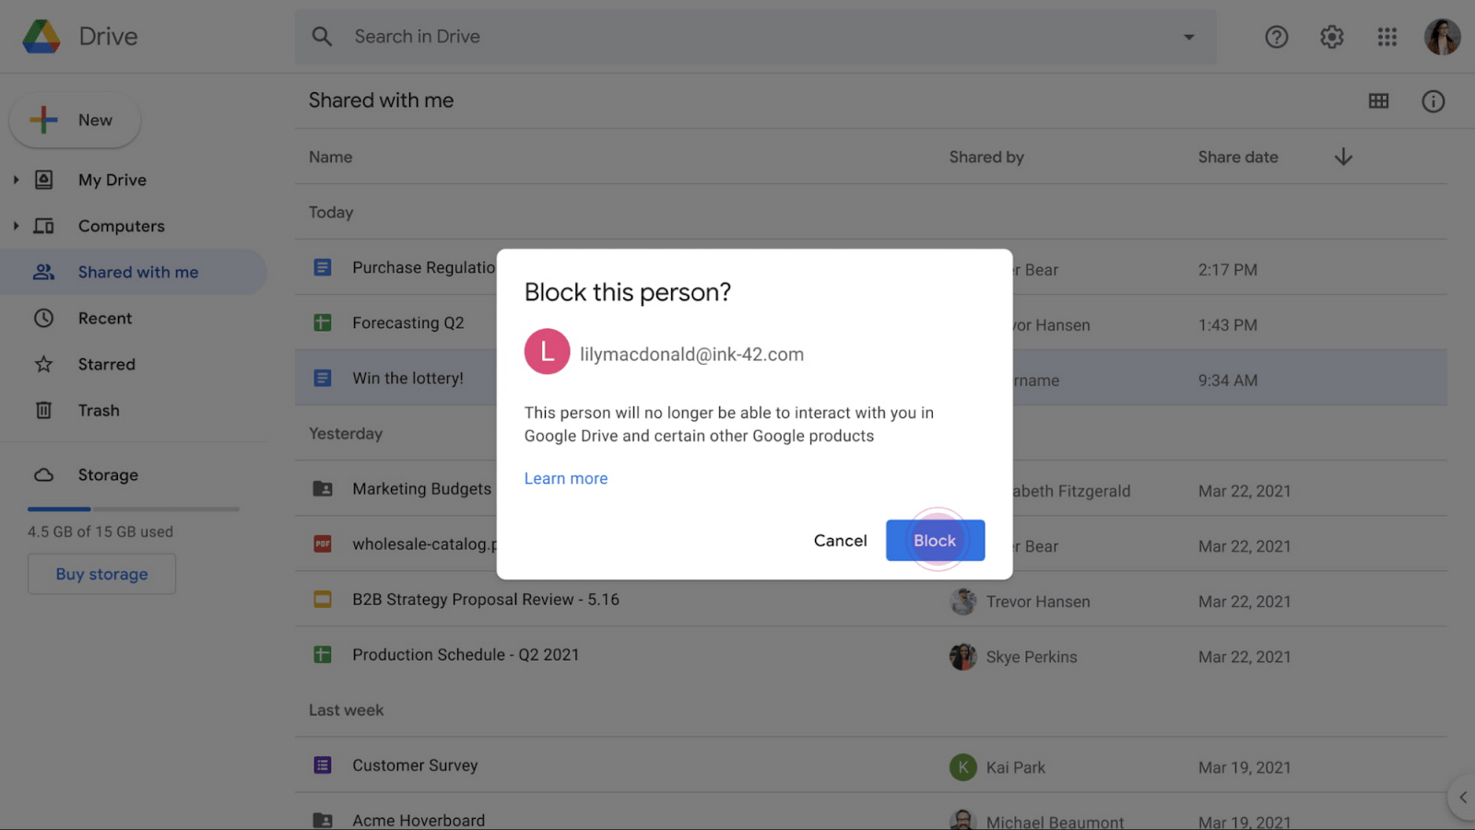Click the Forecasting Q2 spreadsheet icon
The image size is (1475, 830).
tap(322, 322)
